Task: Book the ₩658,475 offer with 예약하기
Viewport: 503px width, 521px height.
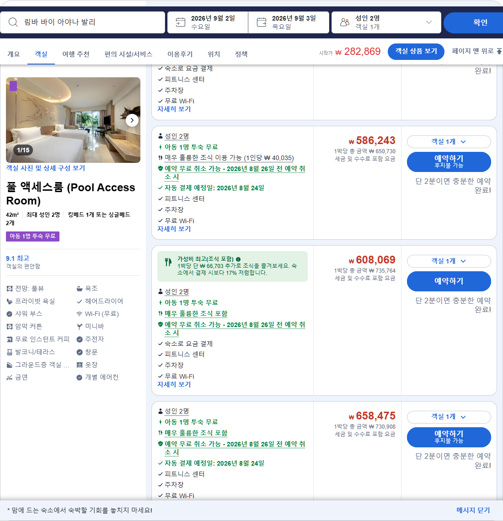Action: coord(449,437)
